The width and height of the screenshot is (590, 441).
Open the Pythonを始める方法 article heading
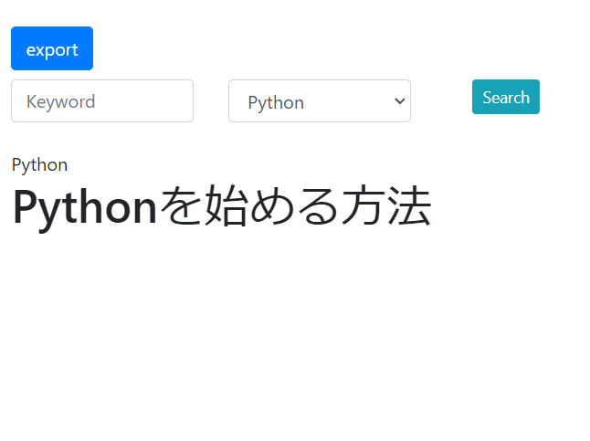point(221,207)
